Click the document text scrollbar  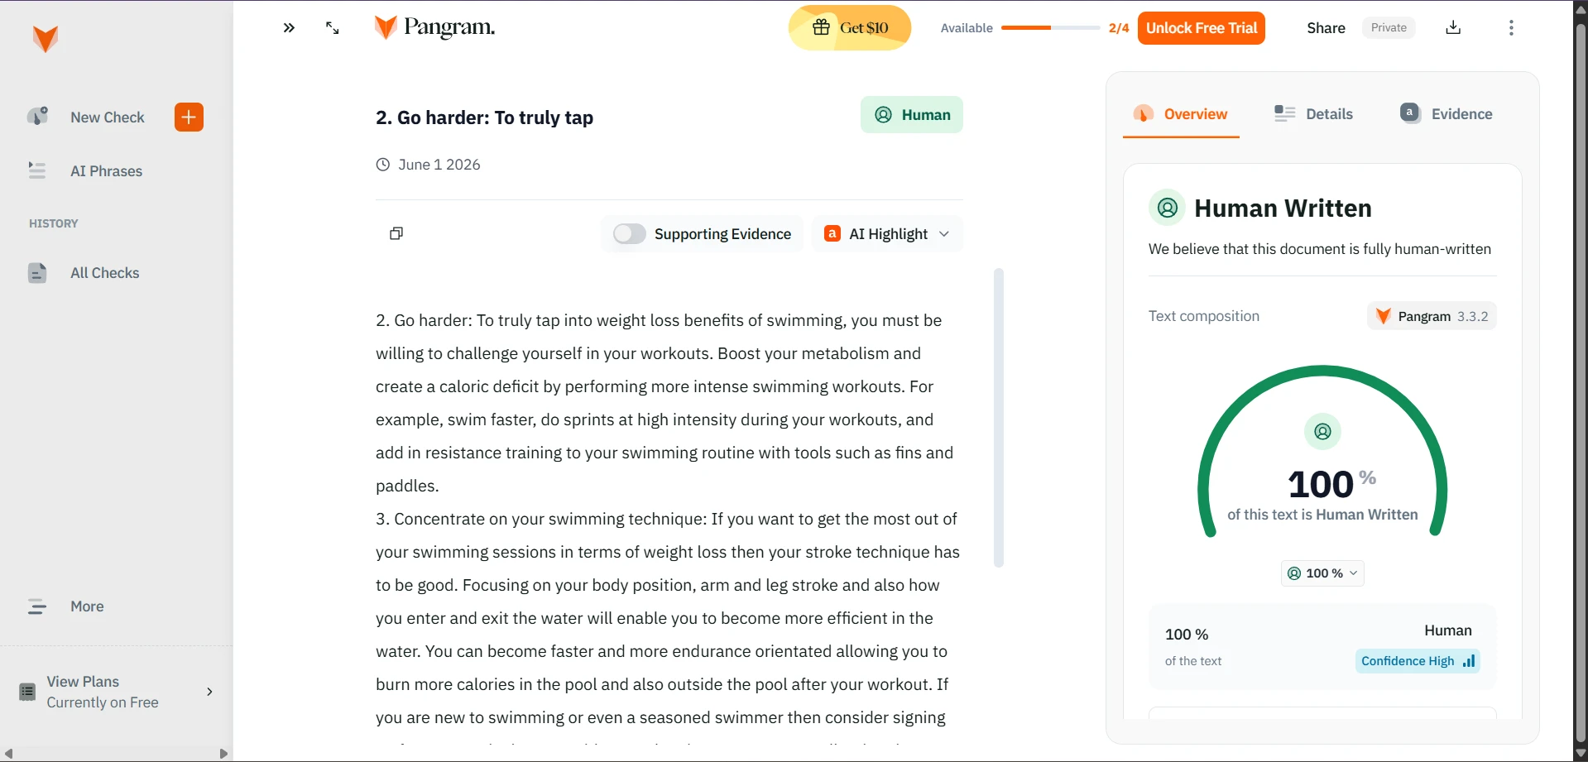click(999, 418)
